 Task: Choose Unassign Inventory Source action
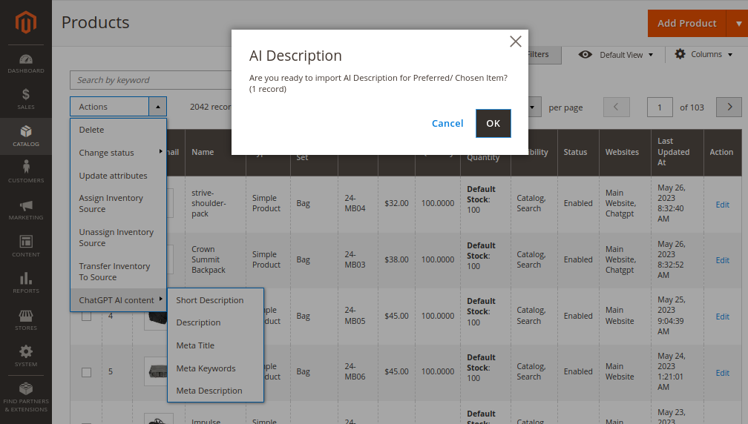point(118,238)
